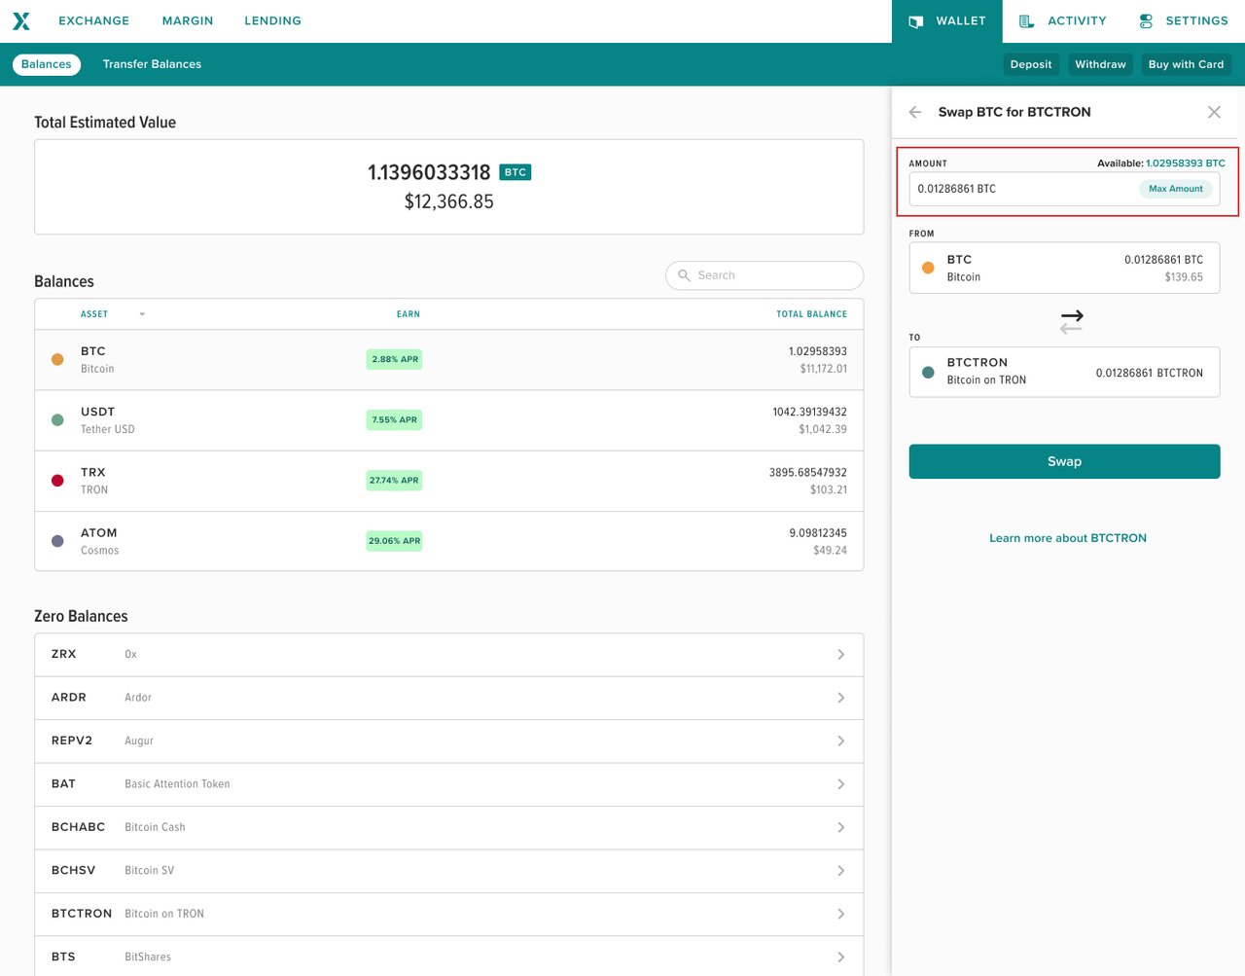Open the Exchange menu
The height and width of the screenshot is (976, 1245).
tap(93, 20)
